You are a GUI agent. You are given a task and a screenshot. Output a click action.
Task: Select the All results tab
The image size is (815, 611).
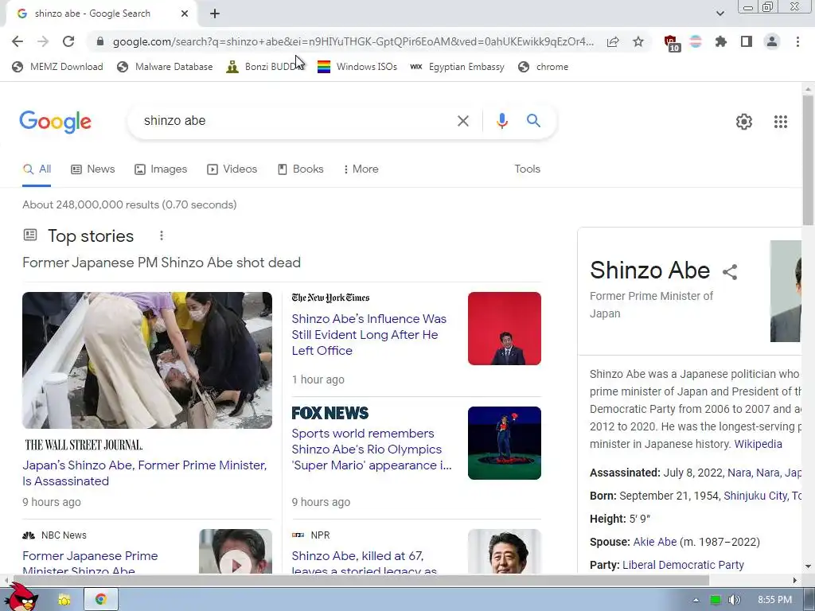tap(37, 169)
